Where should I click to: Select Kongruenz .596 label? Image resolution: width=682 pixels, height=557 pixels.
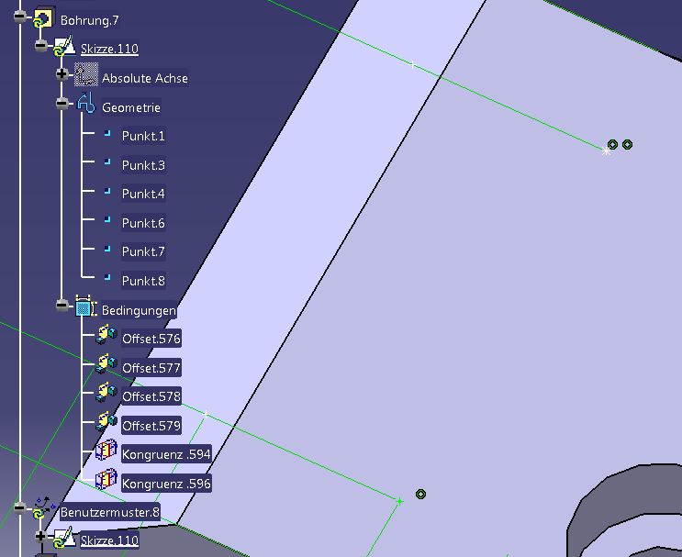pyautogui.click(x=166, y=484)
